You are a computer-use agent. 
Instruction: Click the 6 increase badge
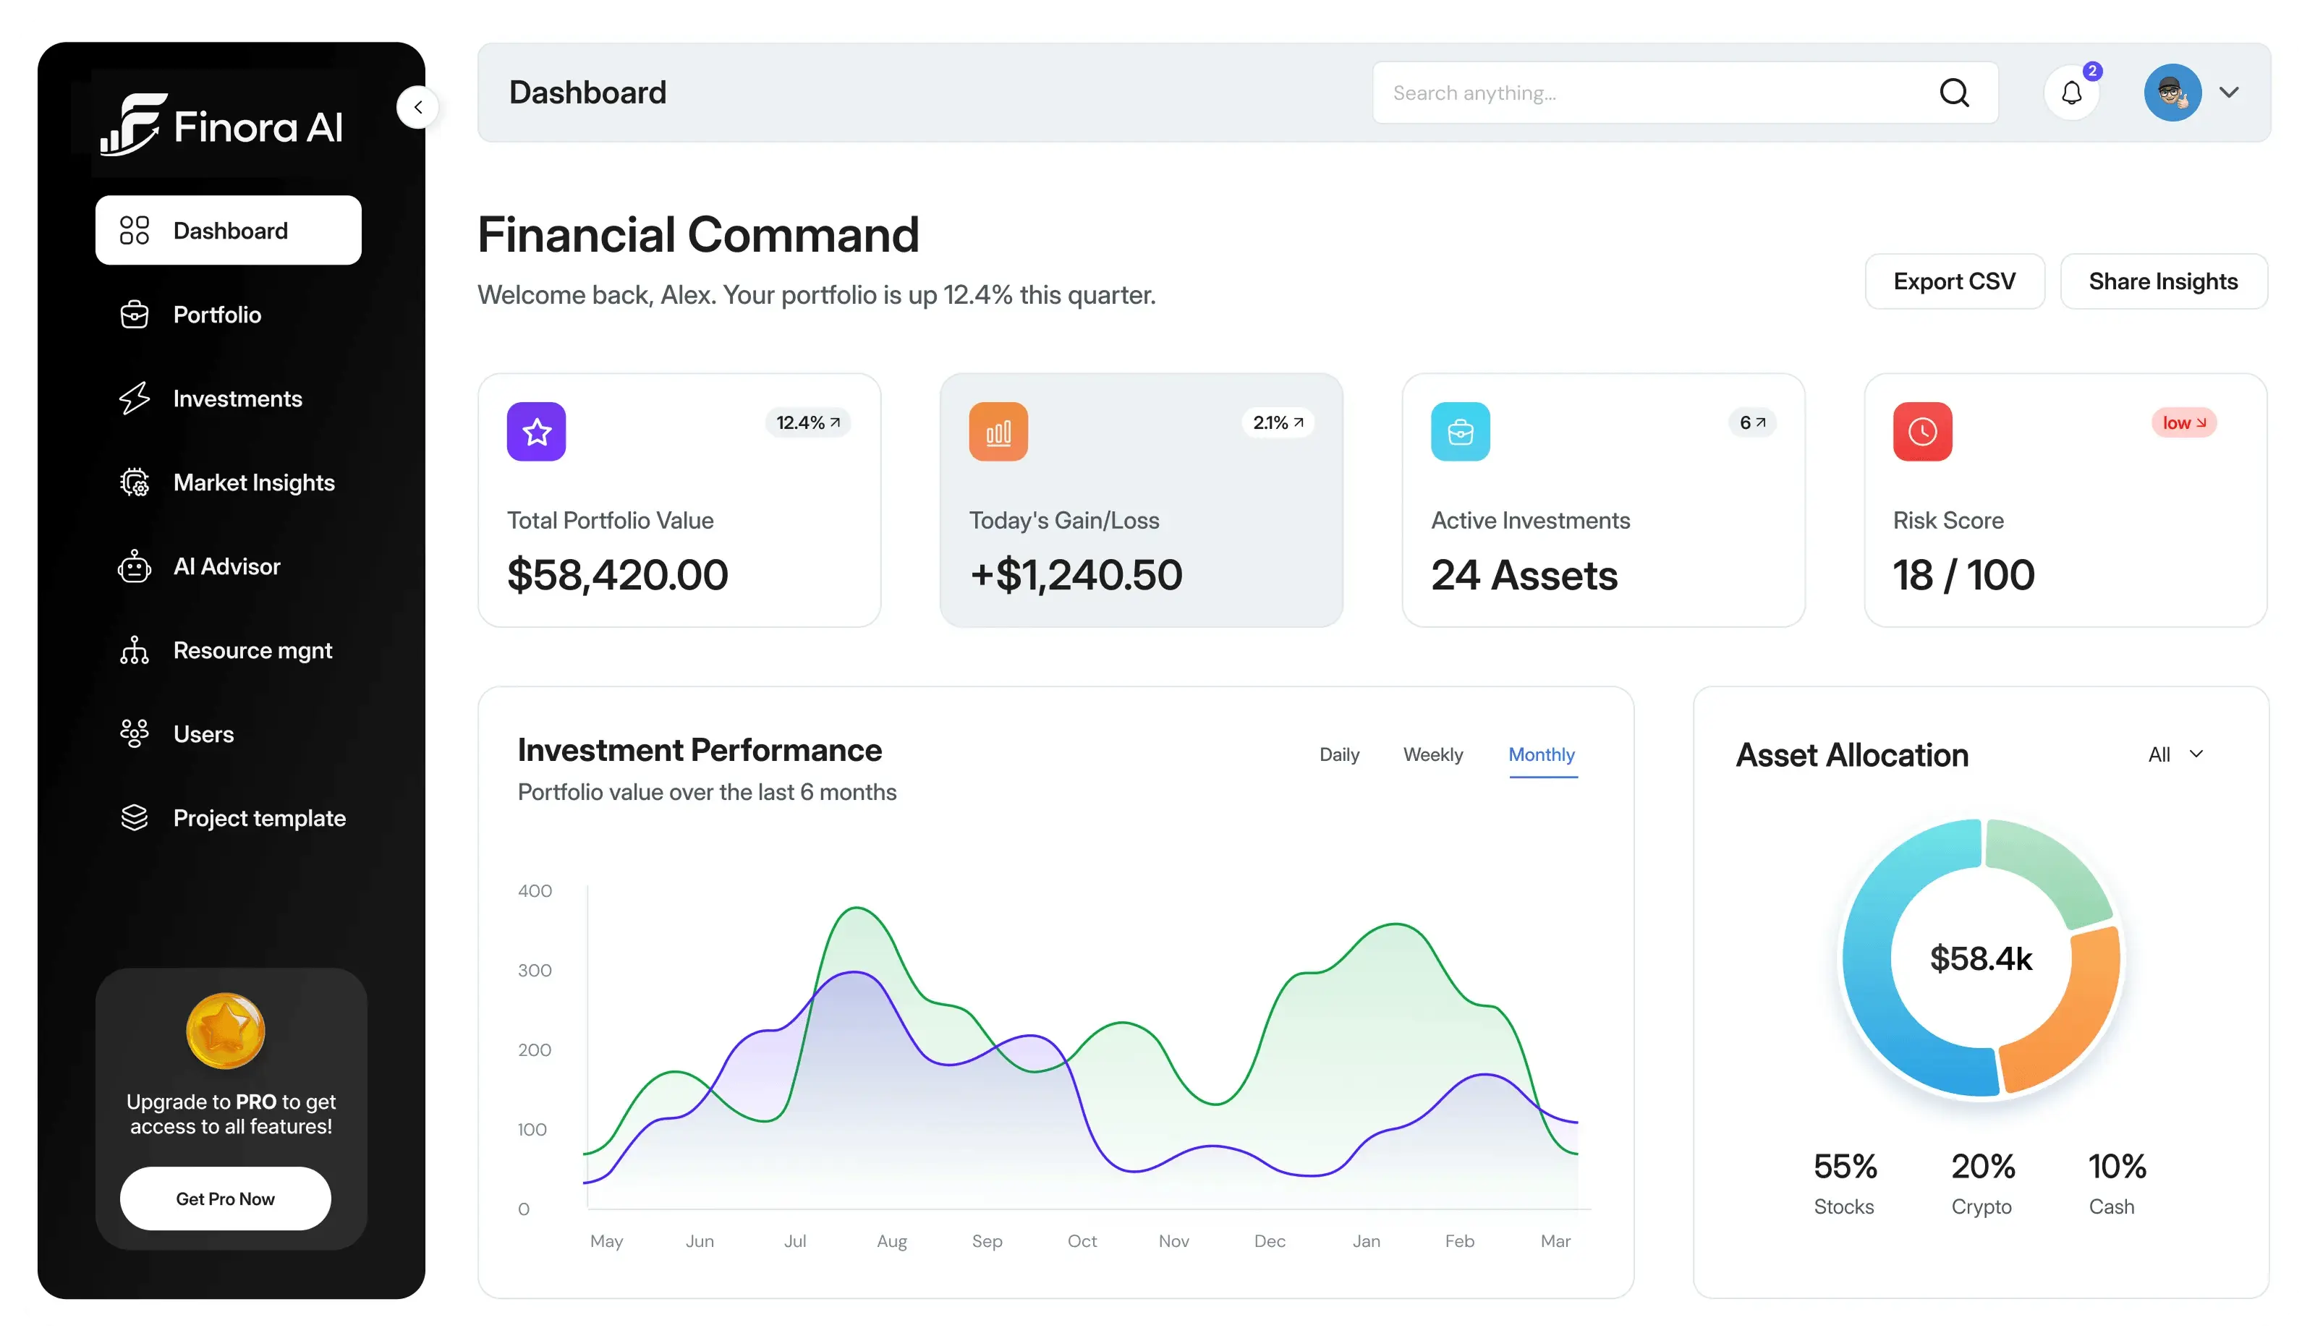[1752, 422]
